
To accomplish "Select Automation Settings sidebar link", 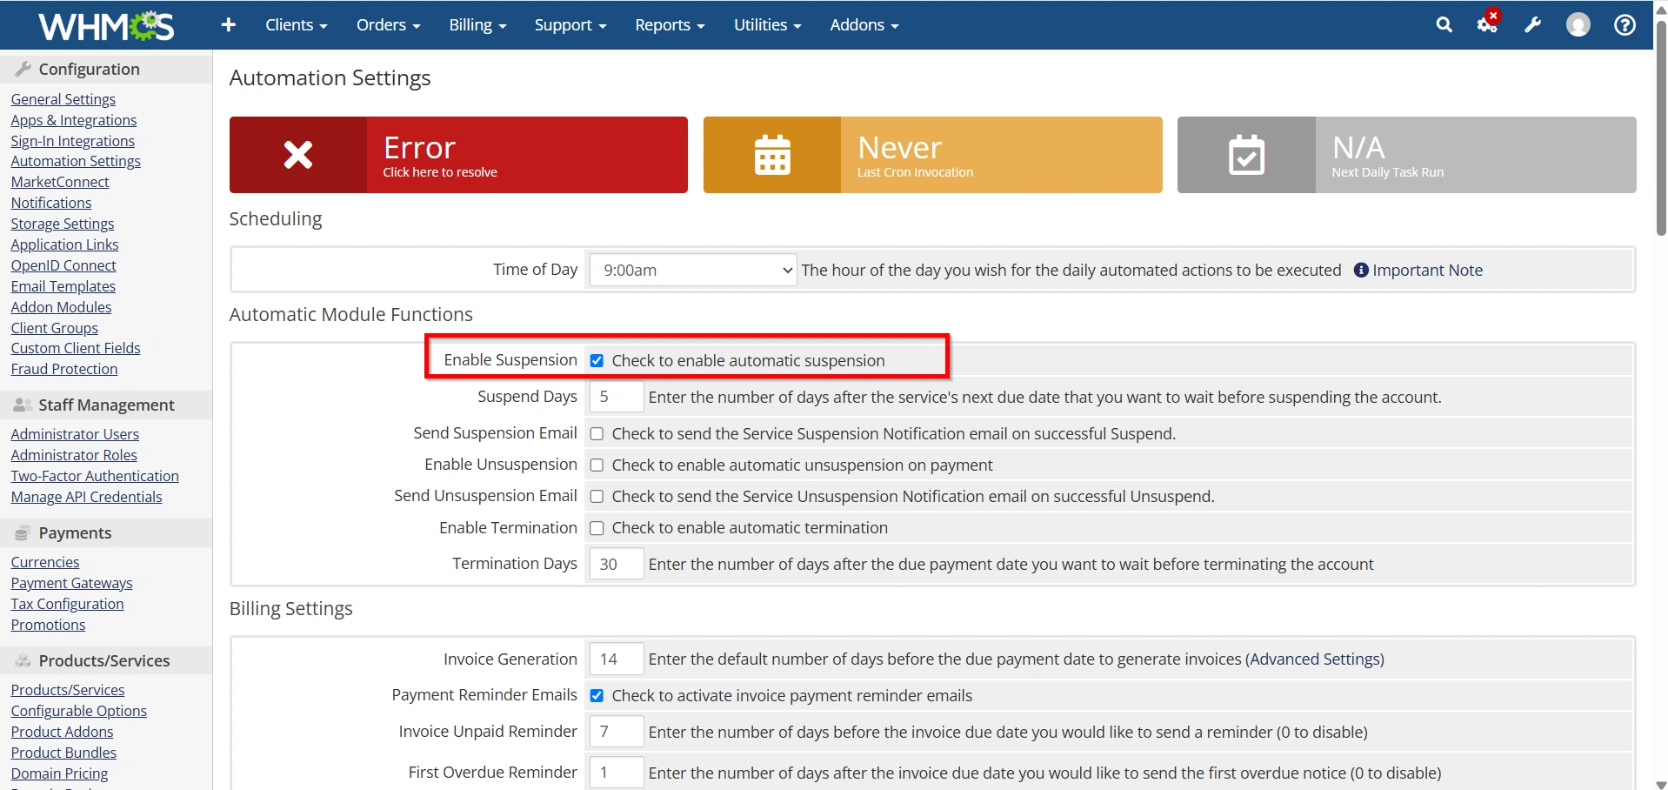I will click(76, 161).
